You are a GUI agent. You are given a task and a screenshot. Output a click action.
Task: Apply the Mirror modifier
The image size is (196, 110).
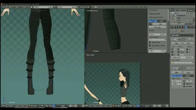click(176, 43)
